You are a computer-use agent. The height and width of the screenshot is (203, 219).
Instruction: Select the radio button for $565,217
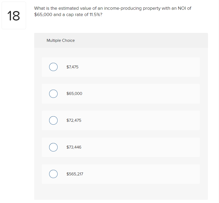(53, 174)
